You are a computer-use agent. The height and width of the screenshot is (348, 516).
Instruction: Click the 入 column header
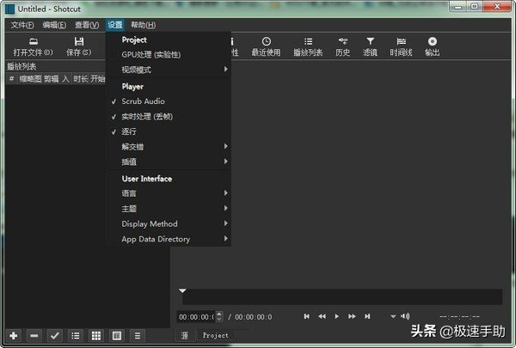click(66, 79)
